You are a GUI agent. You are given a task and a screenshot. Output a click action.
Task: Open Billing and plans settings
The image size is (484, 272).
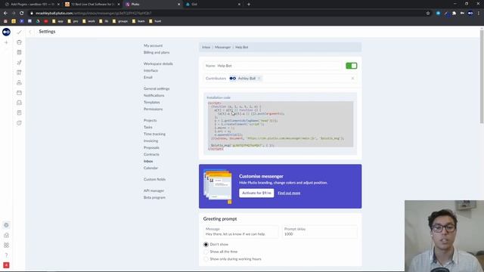157,52
